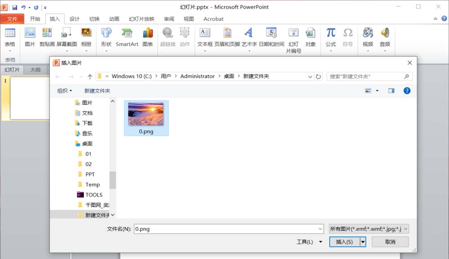Click New Folder (新建文件夹) button
The width and height of the screenshot is (449, 259).
97,91
